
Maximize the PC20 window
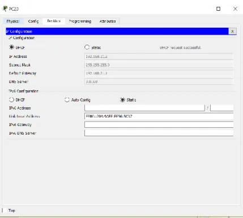pyautogui.click(x=218, y=9)
